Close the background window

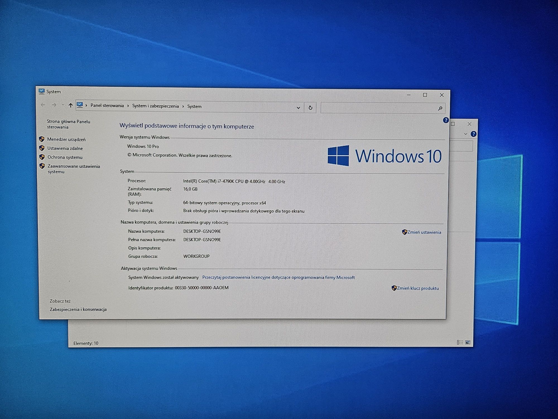click(x=469, y=124)
